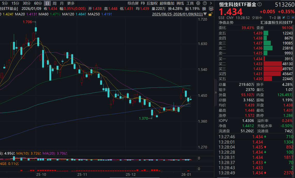
Task: Open the settings gear in chart toolbar
Action: pyautogui.click(x=198, y=3)
